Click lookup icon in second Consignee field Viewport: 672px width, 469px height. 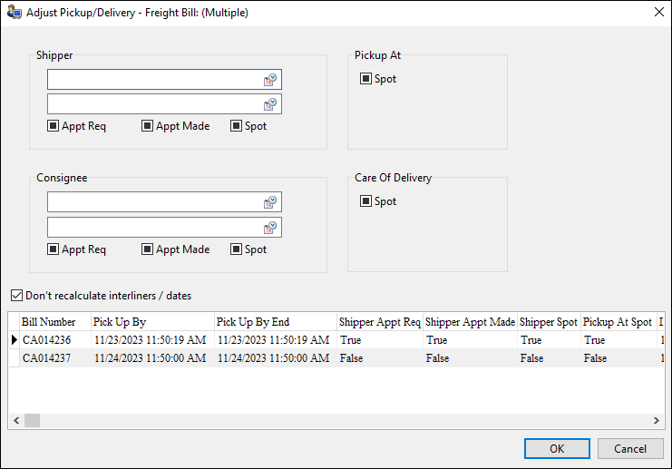pos(270,228)
